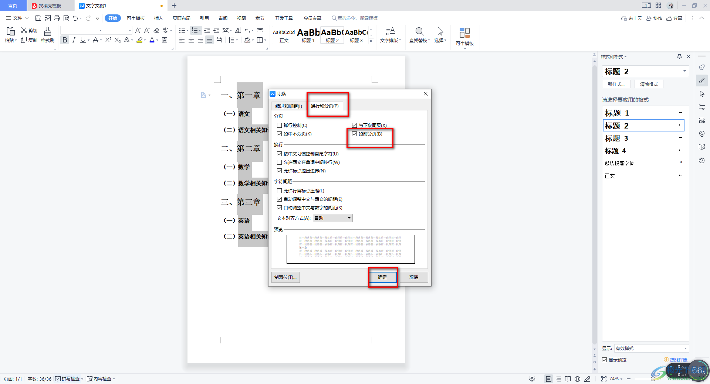Toggle Bold formatting
Viewport: 710px width, 384px height.
coord(65,40)
